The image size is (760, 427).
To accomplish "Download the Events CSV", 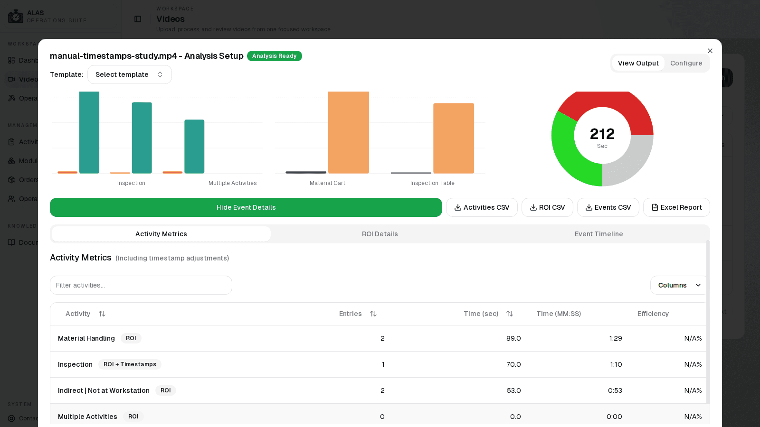I will (608, 207).
